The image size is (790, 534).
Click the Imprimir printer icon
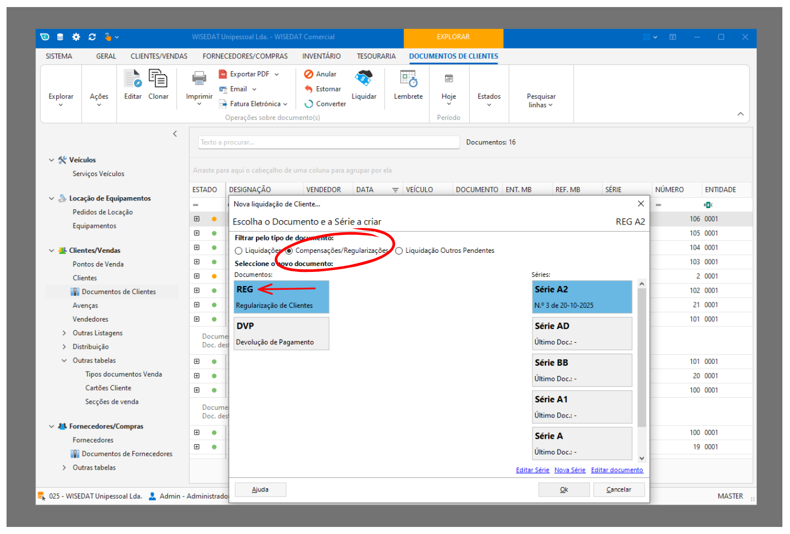pos(199,80)
